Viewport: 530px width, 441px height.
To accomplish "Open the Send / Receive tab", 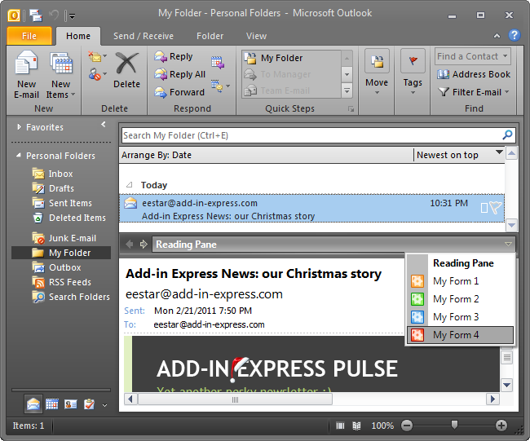I will (x=142, y=36).
